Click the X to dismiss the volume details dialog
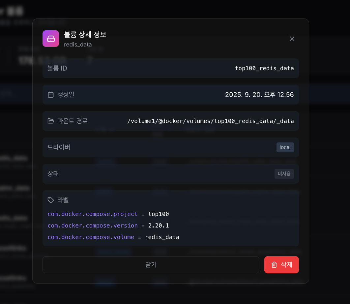Screen dimensions: 350x304 292,39
